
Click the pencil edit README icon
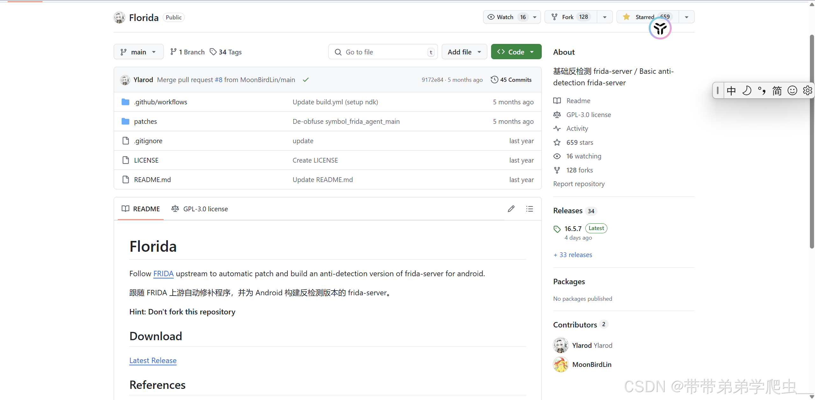(511, 209)
